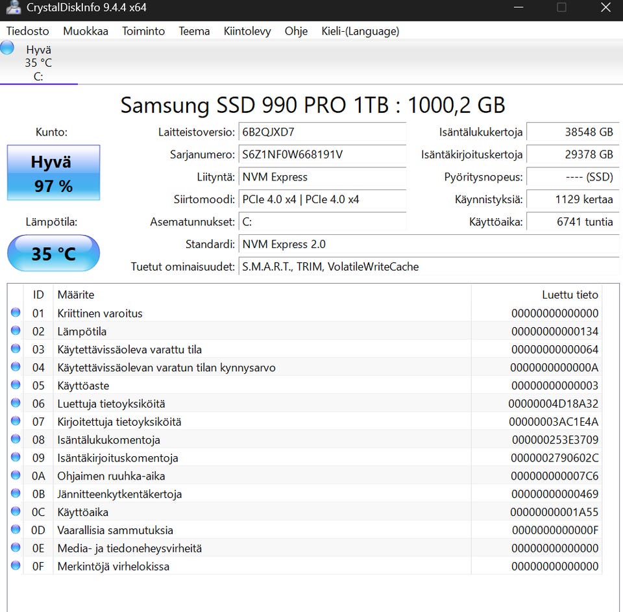The height and width of the screenshot is (612, 623).
Task: Click the status orb beside Ohjaimen ruuhka-aika
Action: point(16,476)
